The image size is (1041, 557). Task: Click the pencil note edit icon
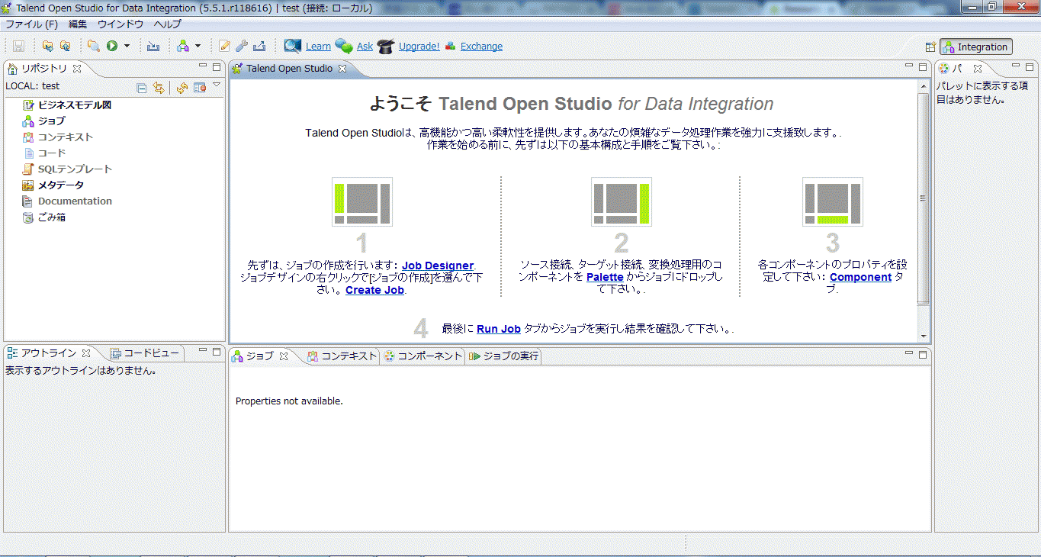coord(224,47)
